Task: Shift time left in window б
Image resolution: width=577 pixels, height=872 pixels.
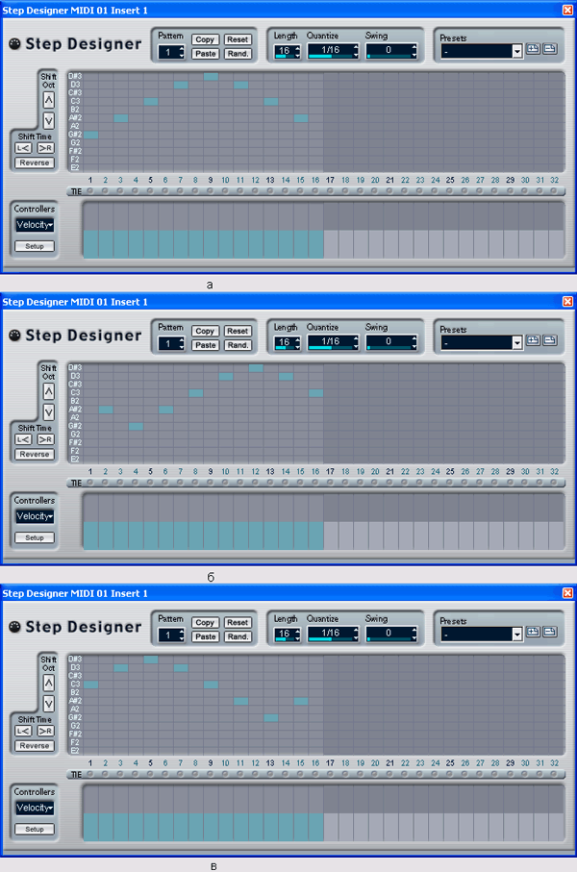Action: click(x=23, y=439)
